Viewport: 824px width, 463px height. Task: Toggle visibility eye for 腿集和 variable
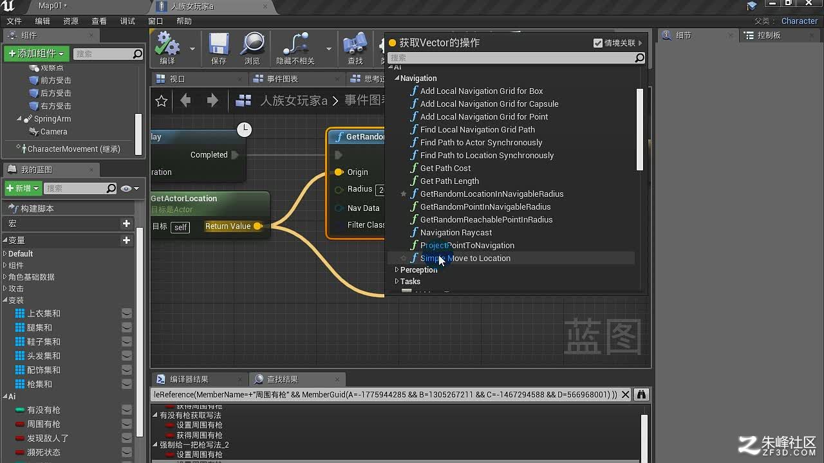127,327
